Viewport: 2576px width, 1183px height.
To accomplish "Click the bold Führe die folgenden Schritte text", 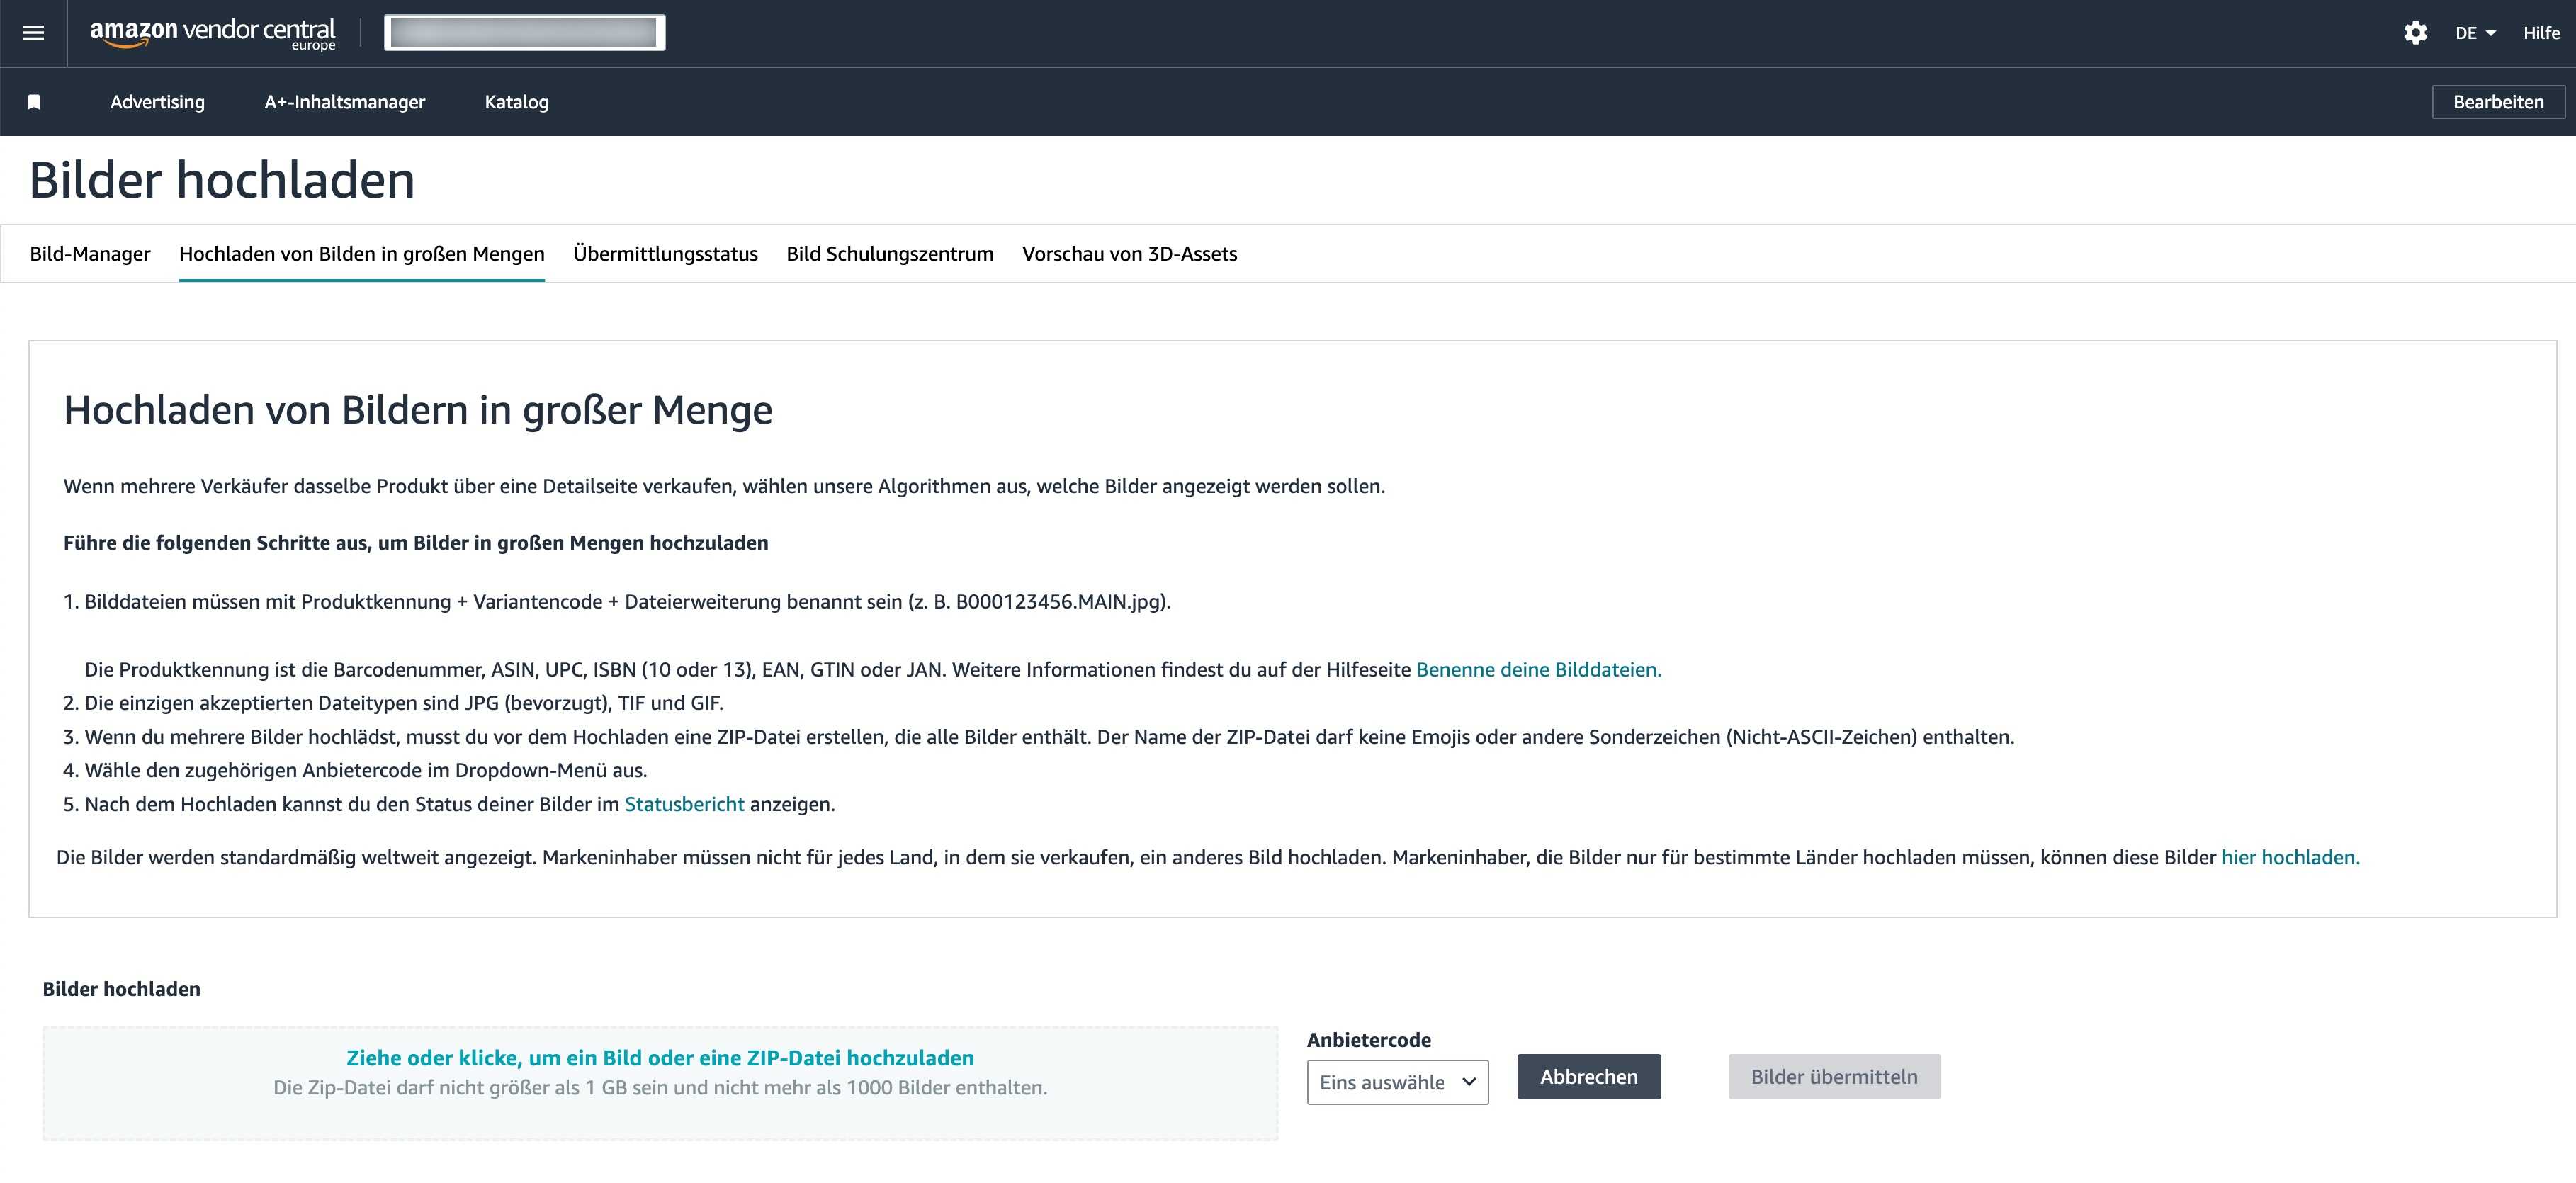I will tap(416, 543).
